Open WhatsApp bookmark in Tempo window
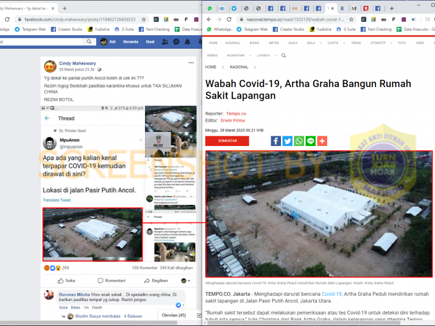Screen dimensions: 435x326 click(x=219, y=29)
